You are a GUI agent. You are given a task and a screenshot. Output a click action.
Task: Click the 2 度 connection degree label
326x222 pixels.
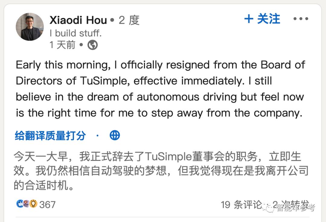point(129,20)
